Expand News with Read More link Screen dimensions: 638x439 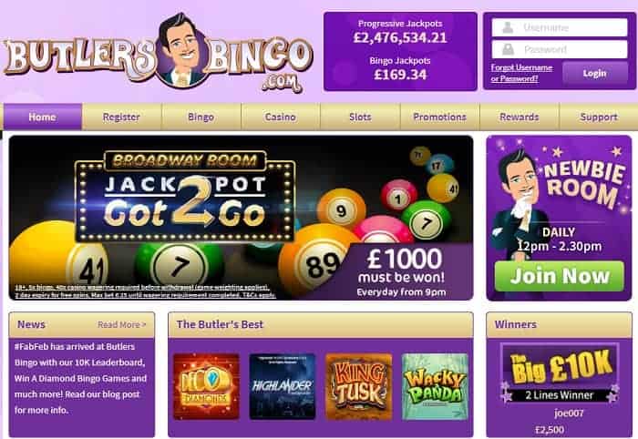pos(121,325)
